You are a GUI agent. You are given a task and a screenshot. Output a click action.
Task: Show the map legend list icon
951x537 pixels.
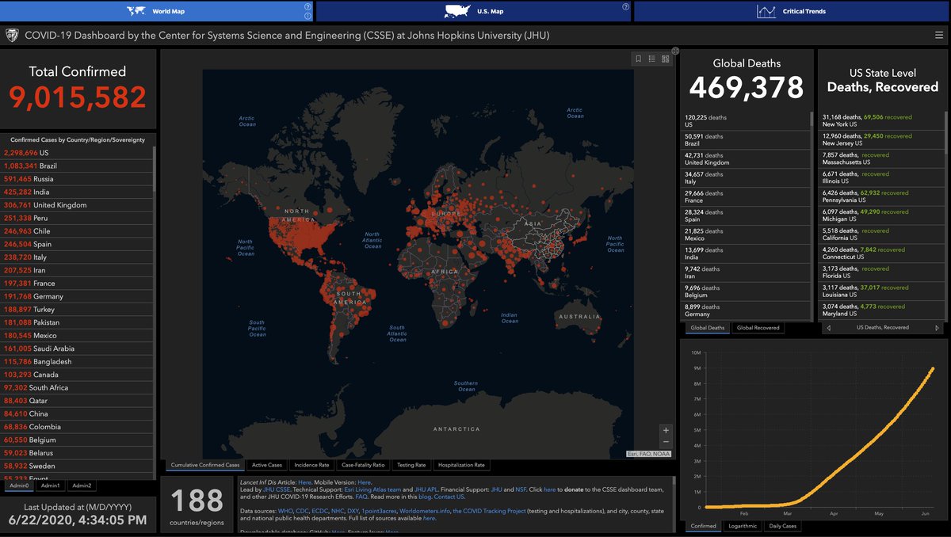[x=651, y=59]
